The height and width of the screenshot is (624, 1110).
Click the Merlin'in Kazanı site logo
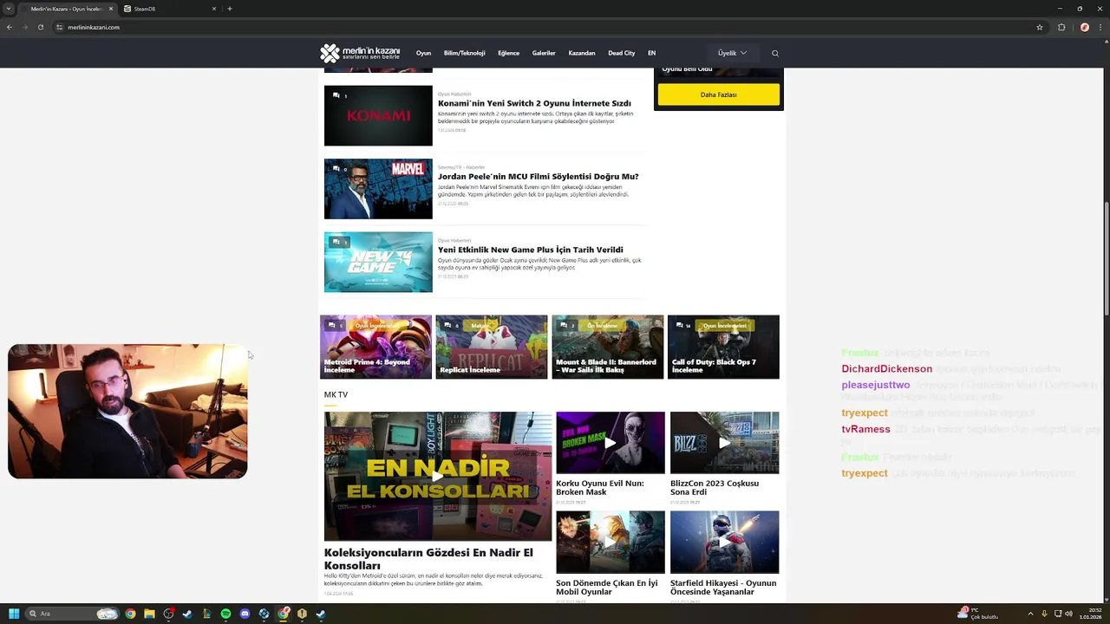pyautogui.click(x=360, y=53)
